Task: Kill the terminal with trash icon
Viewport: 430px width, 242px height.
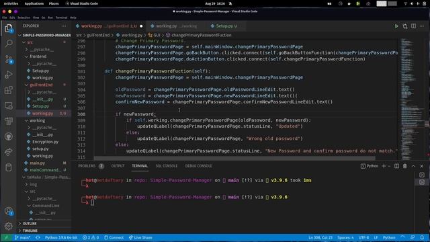Action: 404,166
